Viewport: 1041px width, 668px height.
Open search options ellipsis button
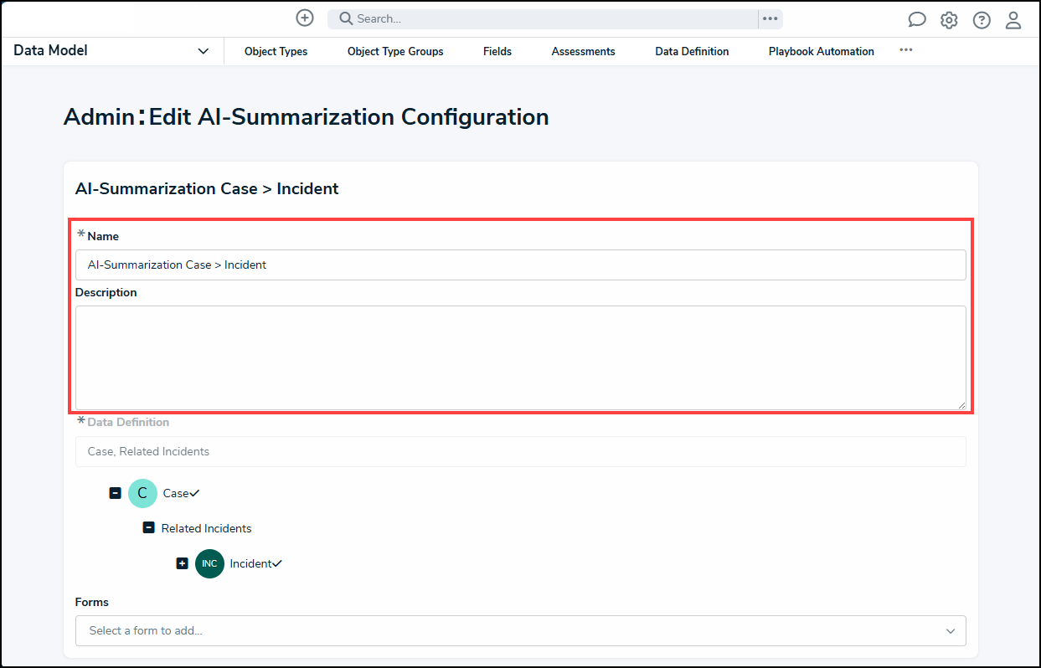tap(770, 18)
